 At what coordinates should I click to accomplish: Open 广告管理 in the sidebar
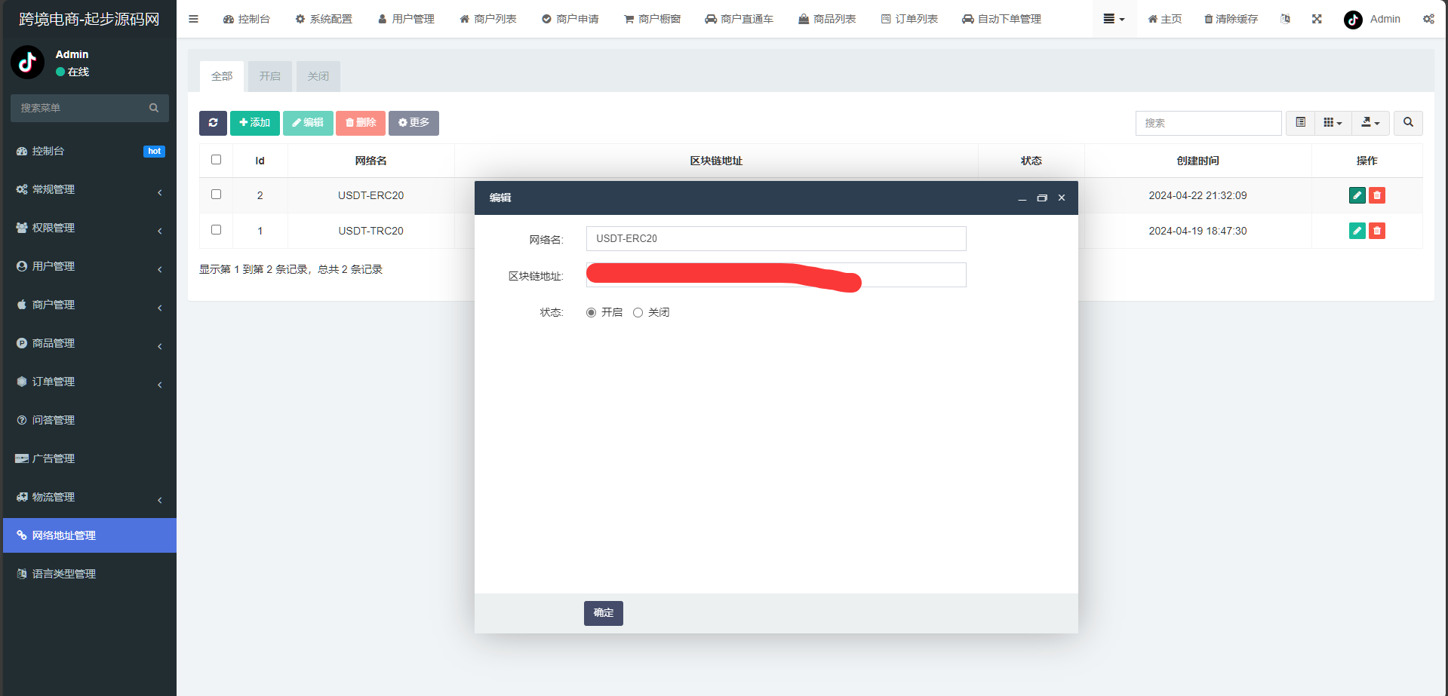pos(90,458)
